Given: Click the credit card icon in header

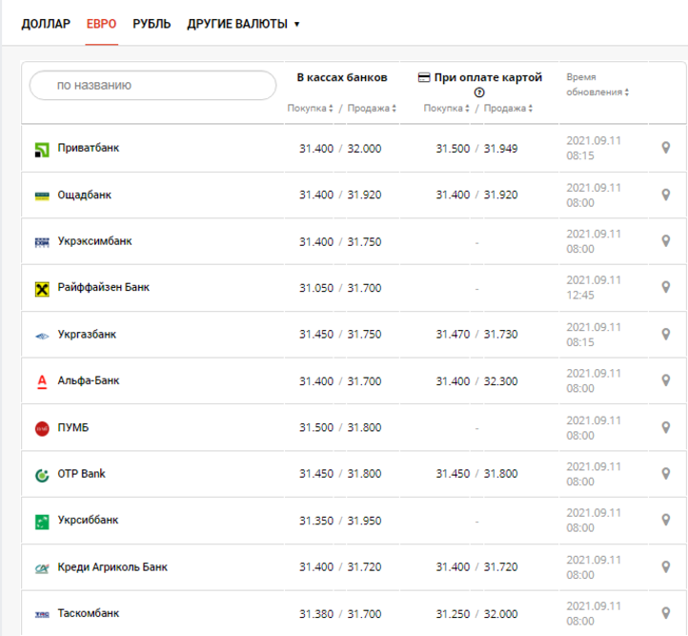Looking at the screenshot, I should point(424,77).
